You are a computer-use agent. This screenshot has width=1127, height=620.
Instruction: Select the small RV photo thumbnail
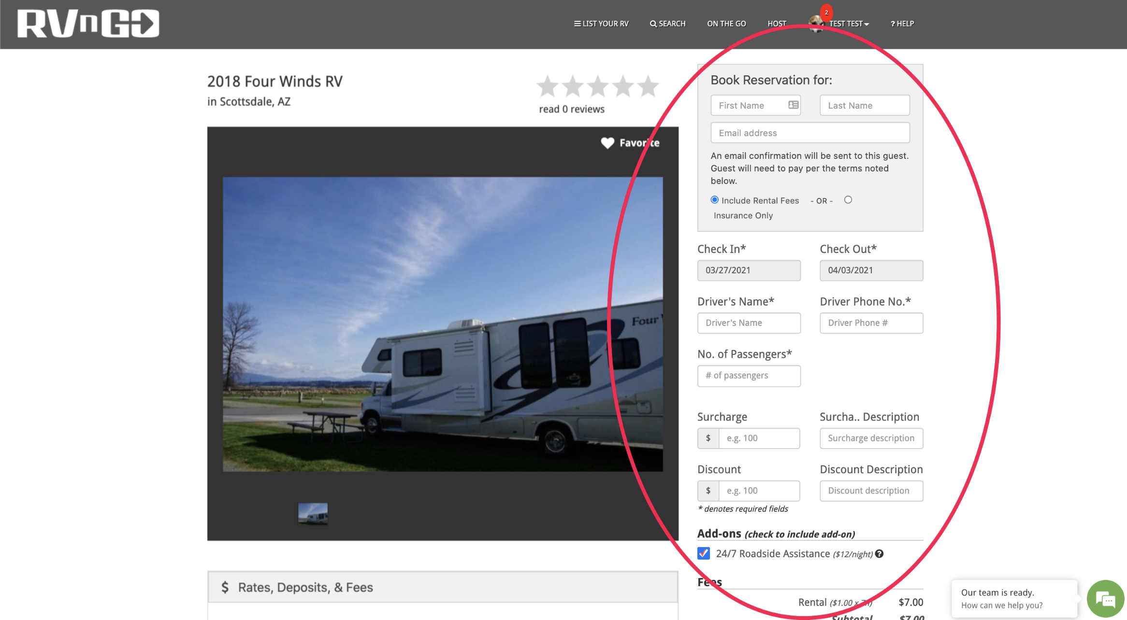pos(313,514)
